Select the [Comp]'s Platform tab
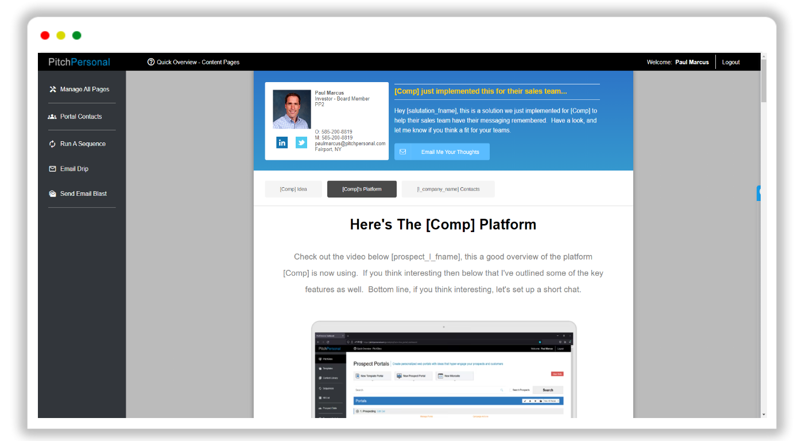The image size is (794, 441). tap(362, 189)
